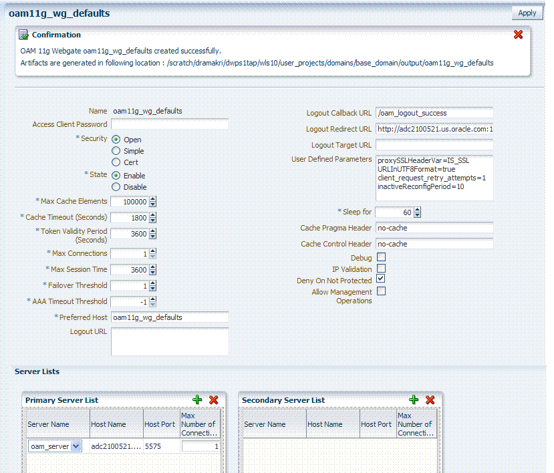Open the oam_server Server Name dropdown
Viewport: 554px width, 473px height.
pos(77,446)
